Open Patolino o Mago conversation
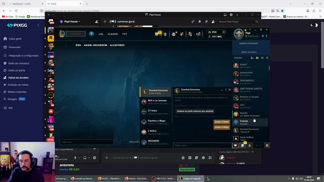Viewport: 324px width, 182px height. [156, 122]
